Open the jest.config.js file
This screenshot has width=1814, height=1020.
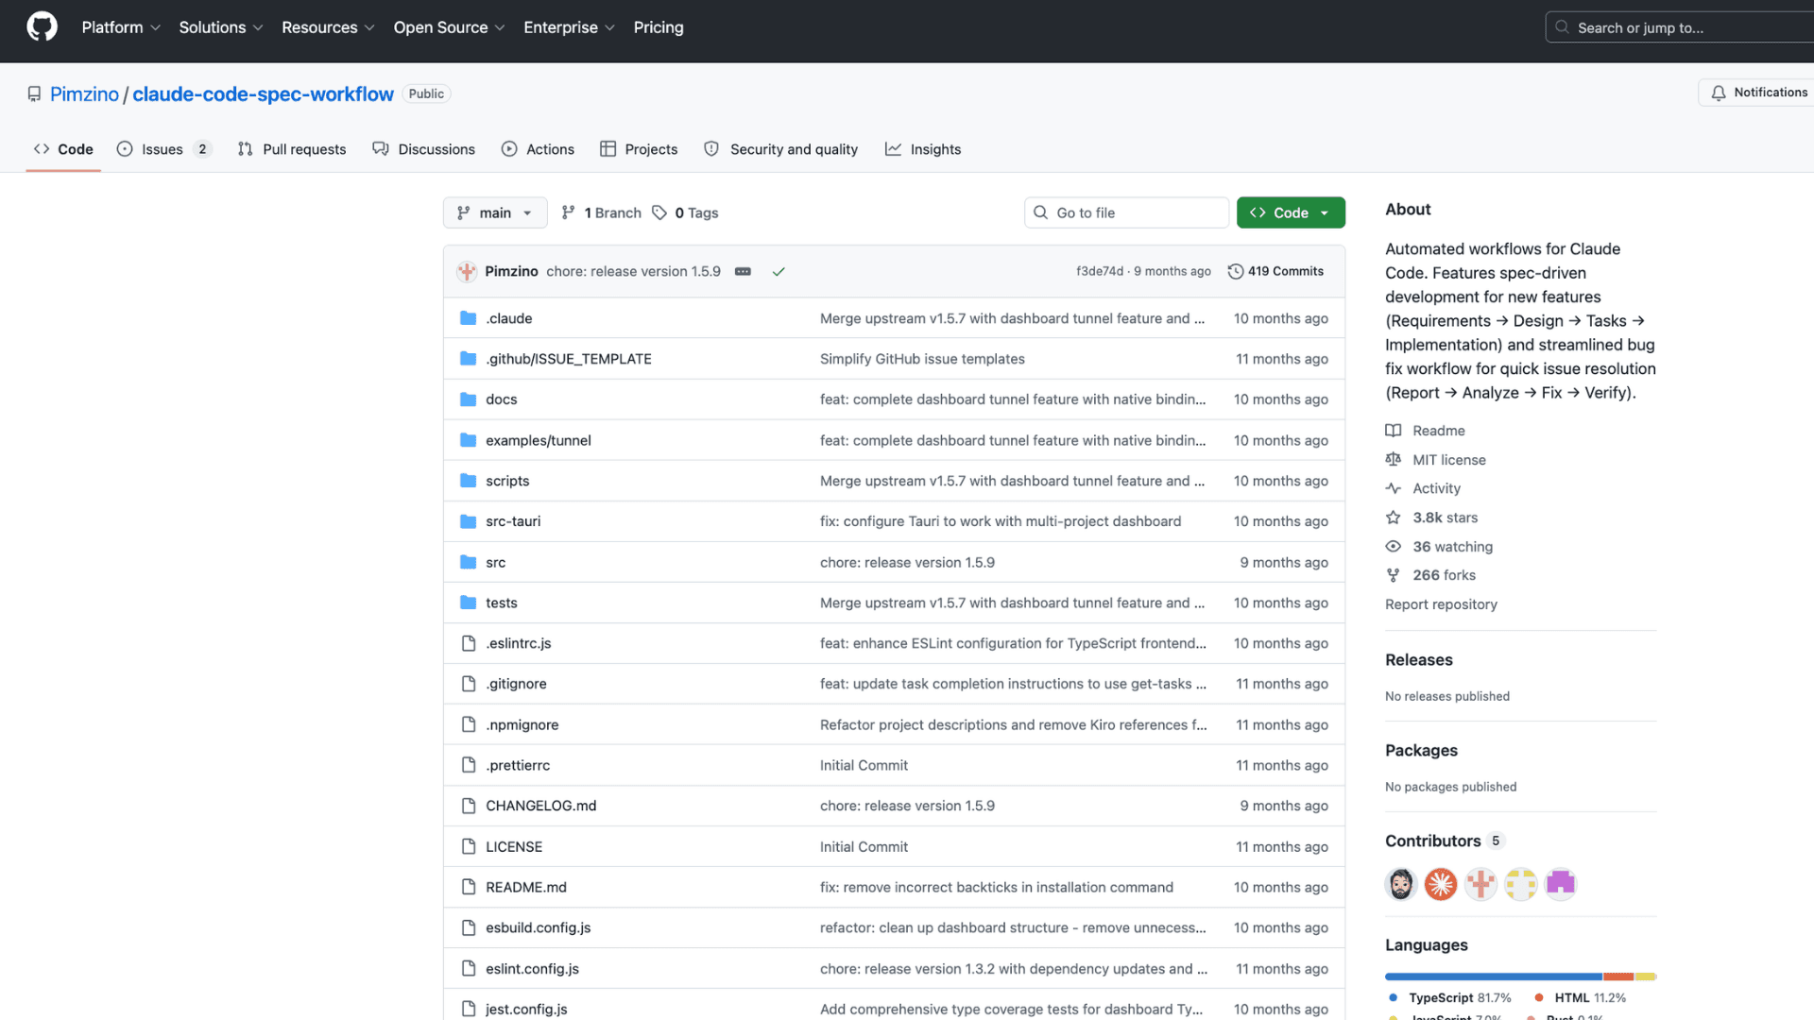click(x=526, y=1010)
